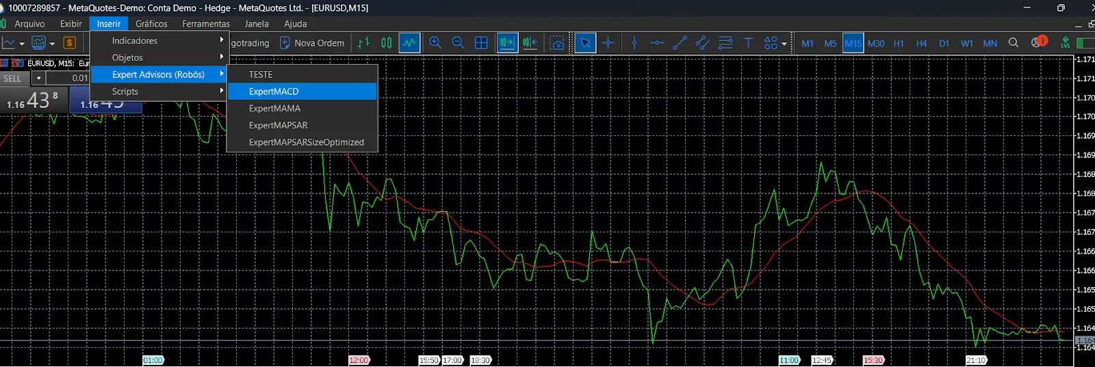1095x367 pixels.
Task: Select the M15 timeframe button
Action: point(853,43)
